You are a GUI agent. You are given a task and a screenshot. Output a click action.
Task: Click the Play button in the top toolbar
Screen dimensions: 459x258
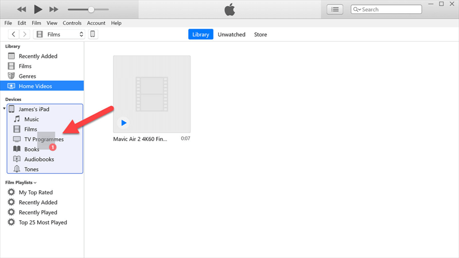coord(38,9)
